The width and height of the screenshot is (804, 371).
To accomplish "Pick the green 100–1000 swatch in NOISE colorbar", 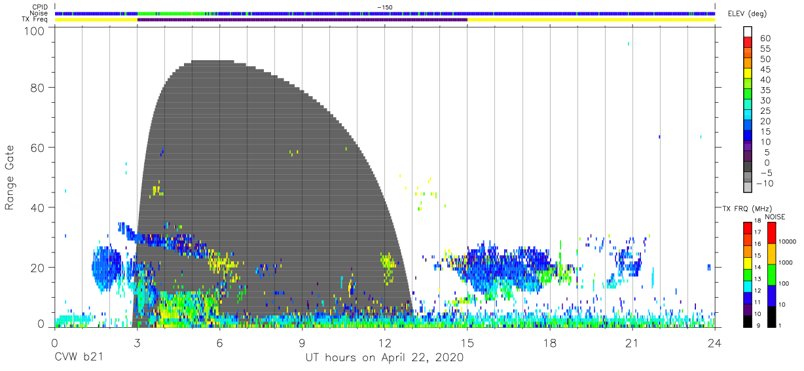I will pos(771,274).
